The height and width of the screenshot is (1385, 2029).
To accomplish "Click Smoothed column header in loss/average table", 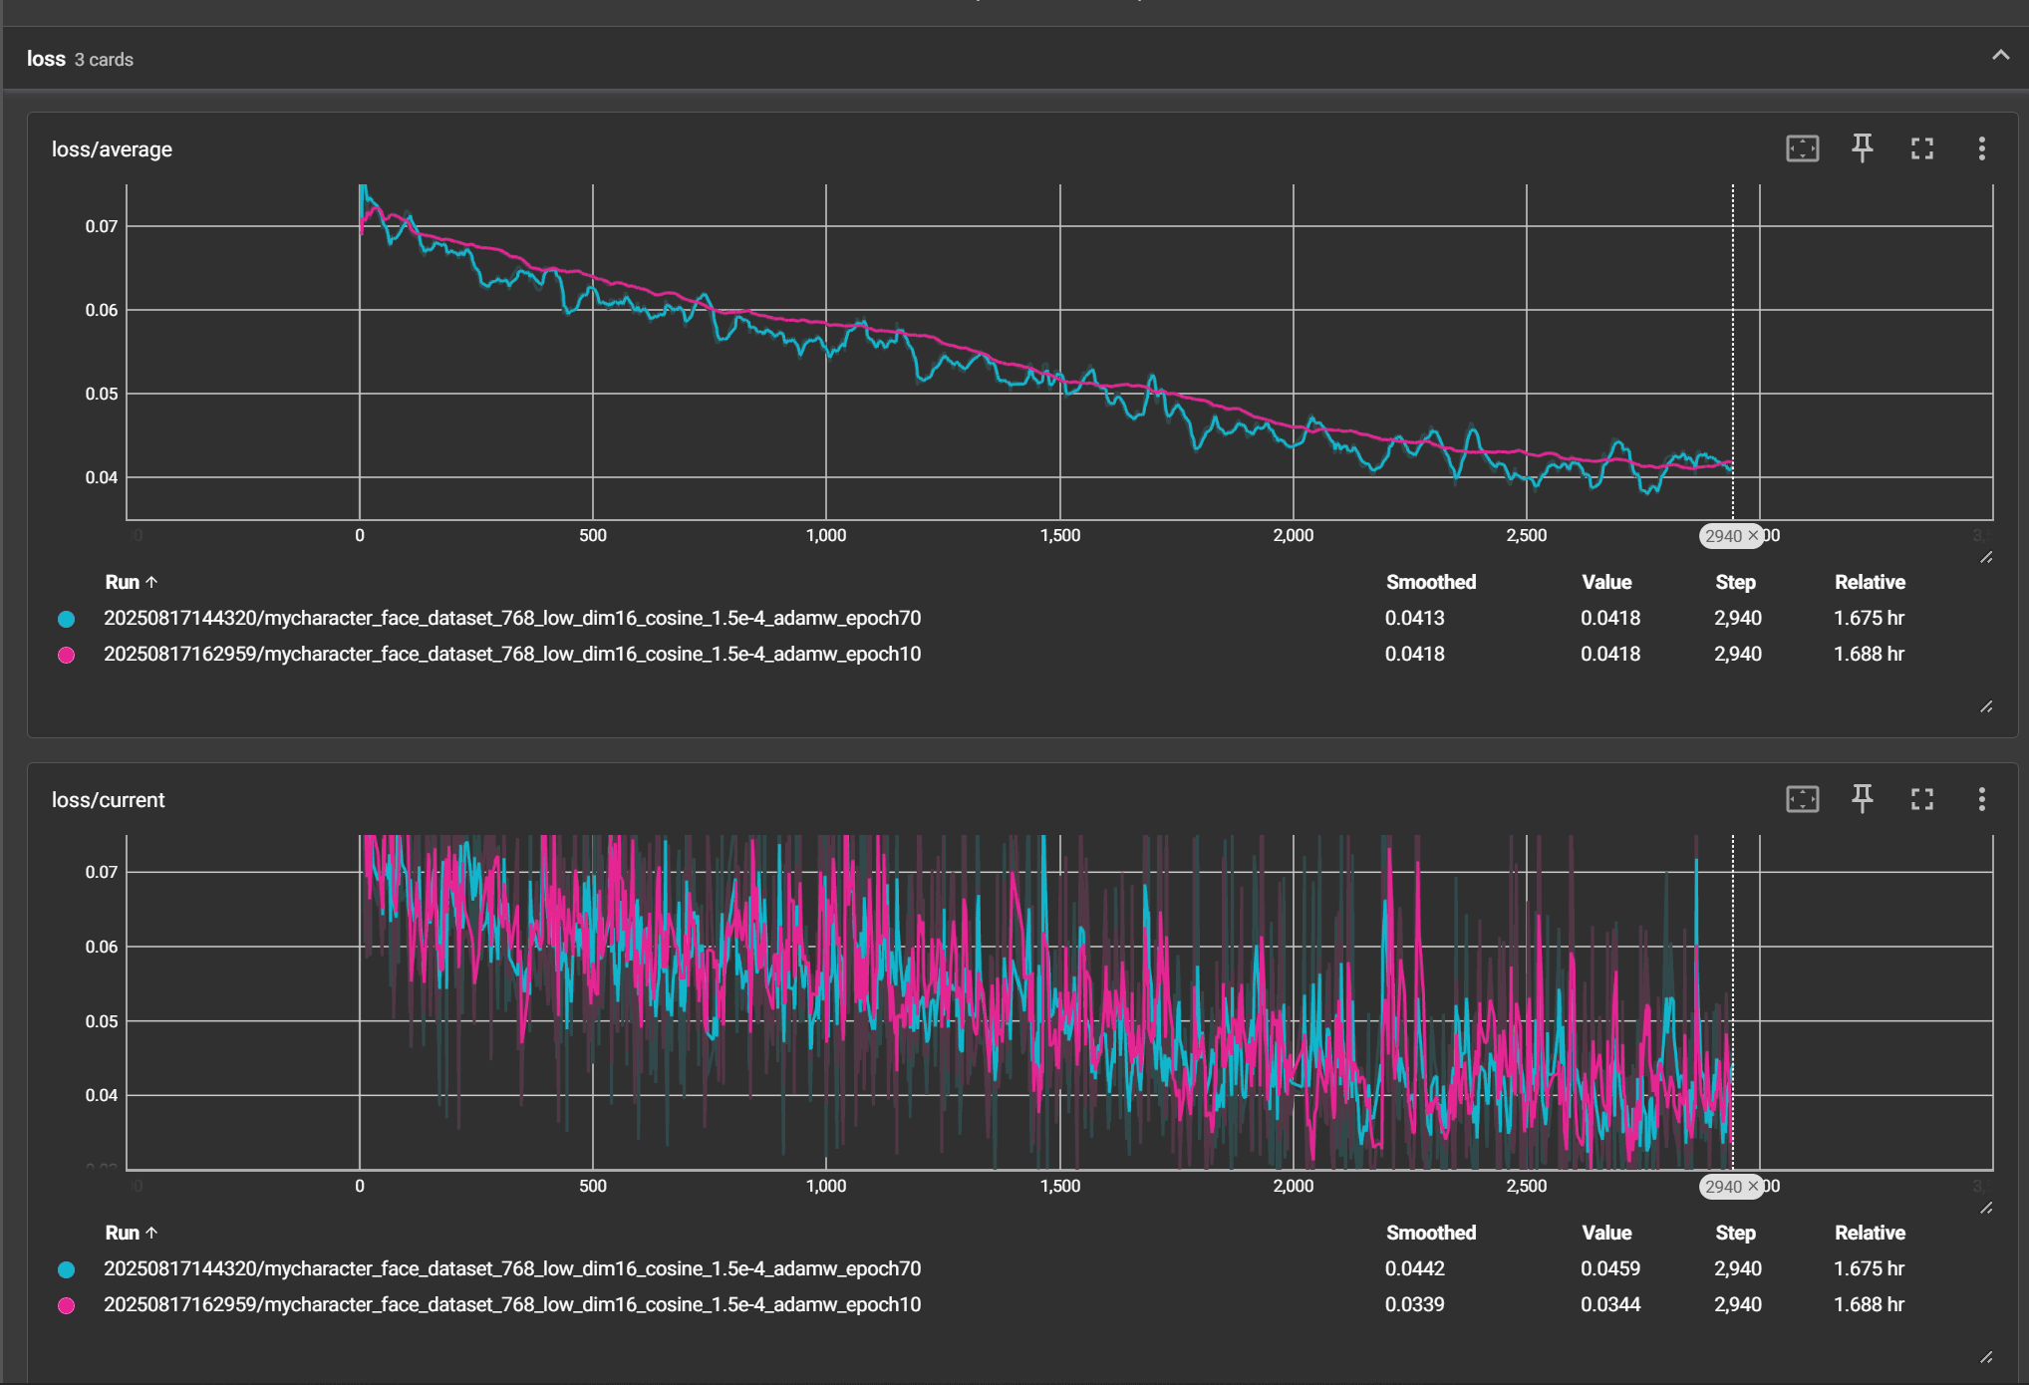I will 1430,582.
